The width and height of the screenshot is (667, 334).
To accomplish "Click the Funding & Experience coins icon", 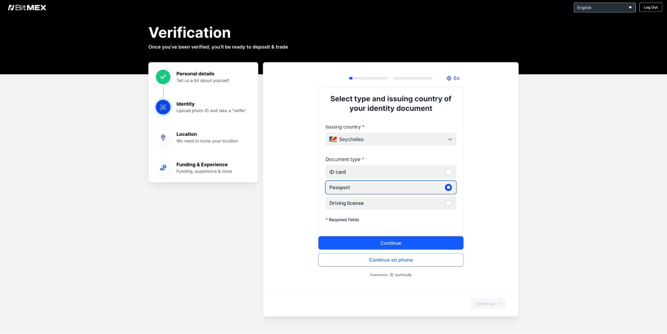I will pos(163,168).
